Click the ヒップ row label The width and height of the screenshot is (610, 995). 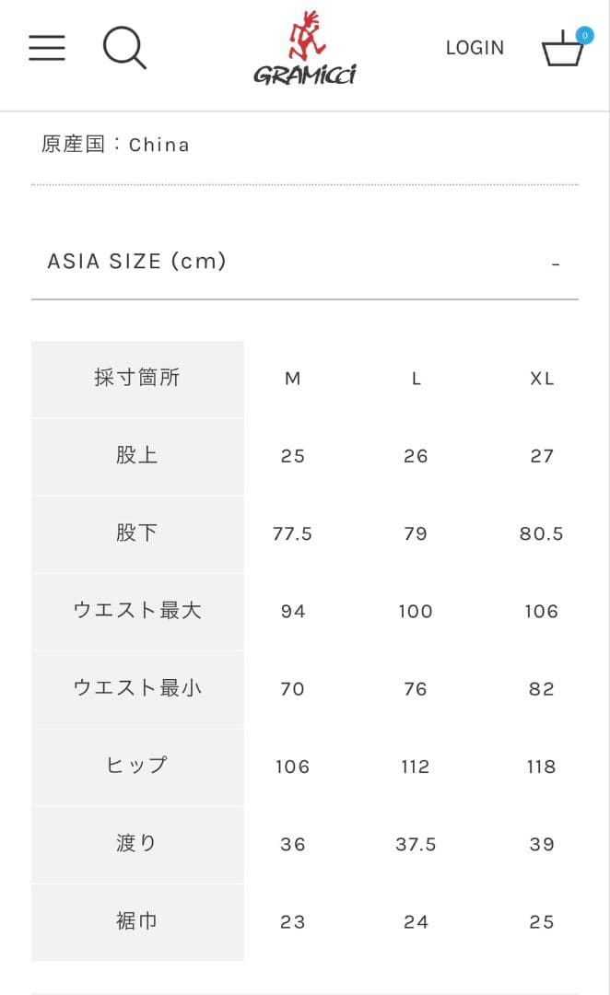(x=137, y=766)
